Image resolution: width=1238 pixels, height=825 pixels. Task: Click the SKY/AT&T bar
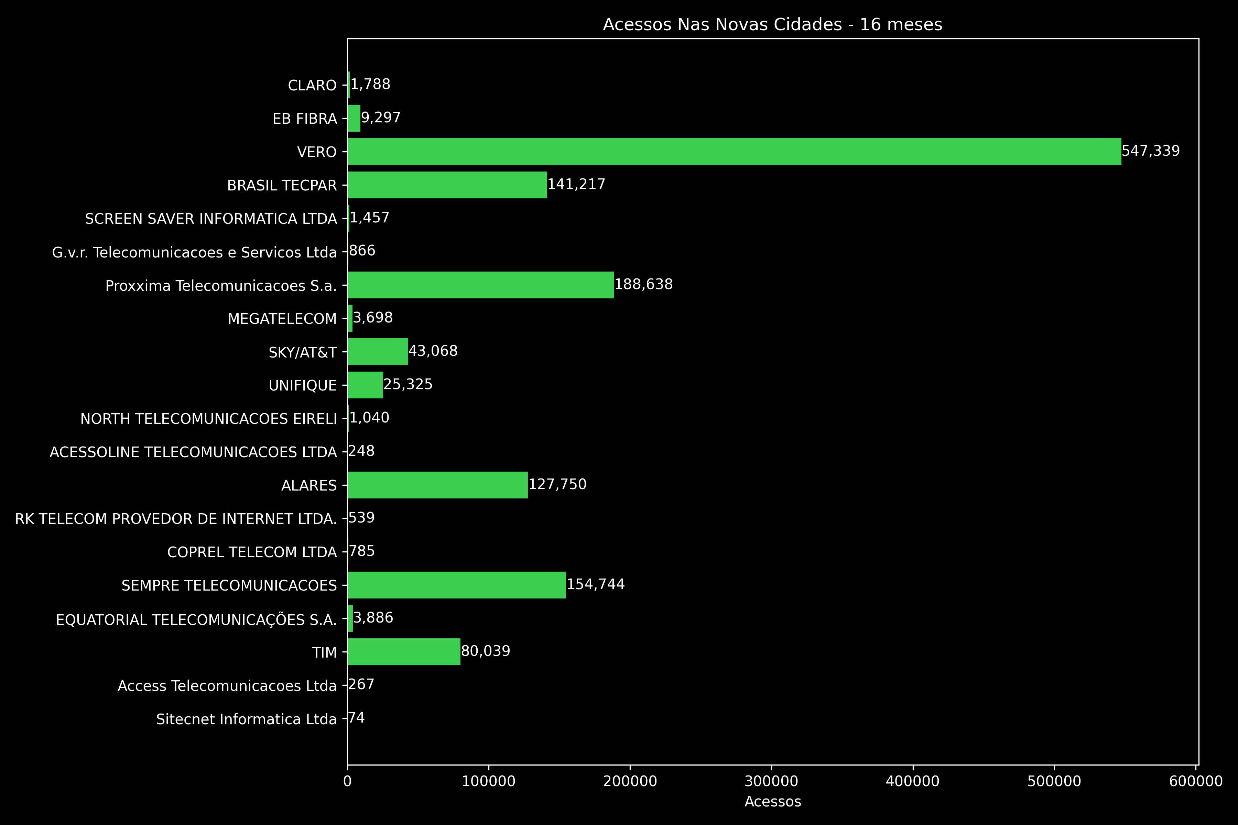point(377,351)
